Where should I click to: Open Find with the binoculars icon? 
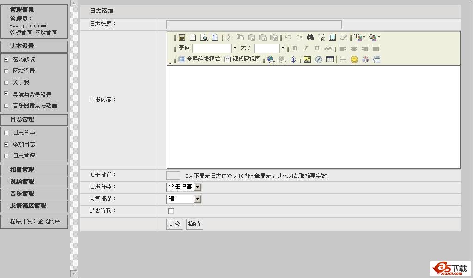[310, 37]
